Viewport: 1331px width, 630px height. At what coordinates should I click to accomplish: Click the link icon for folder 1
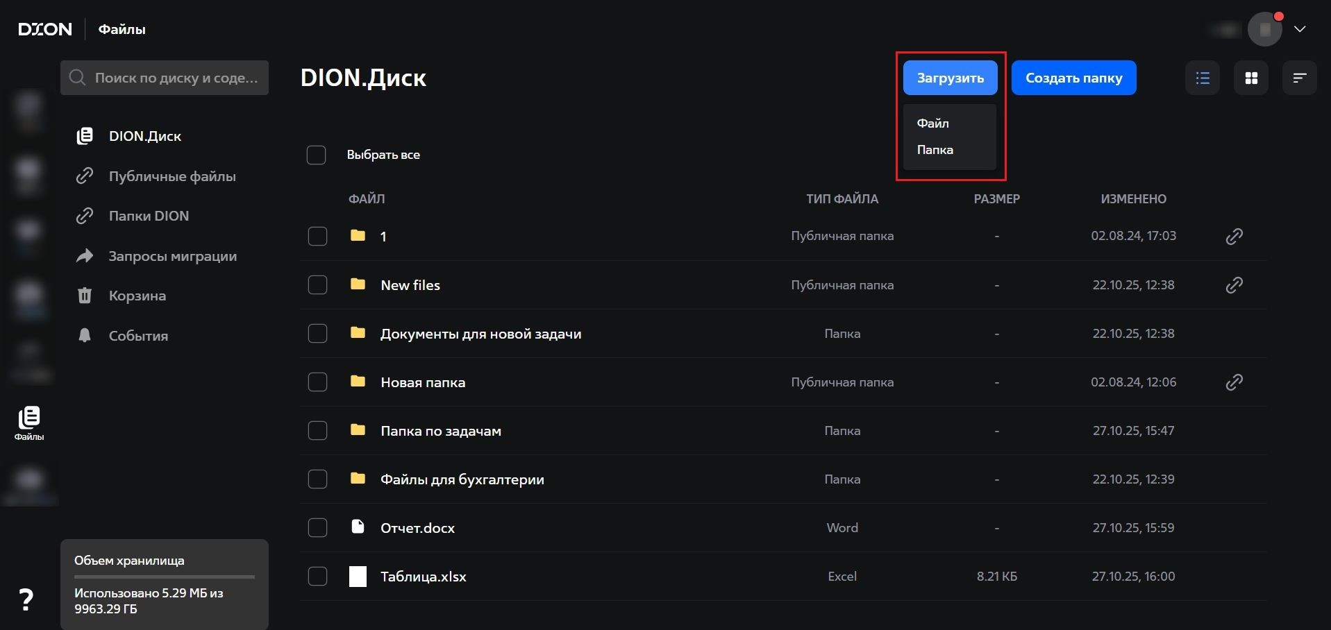[1234, 237]
